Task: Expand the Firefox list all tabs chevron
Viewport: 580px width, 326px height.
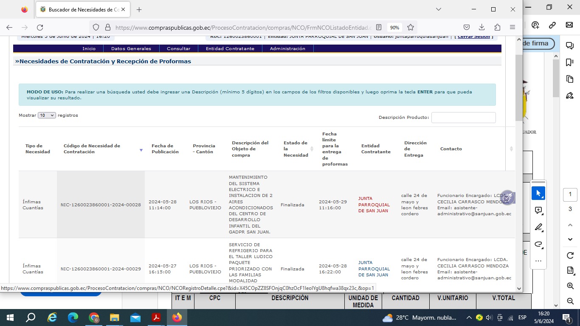Action: click(439, 9)
